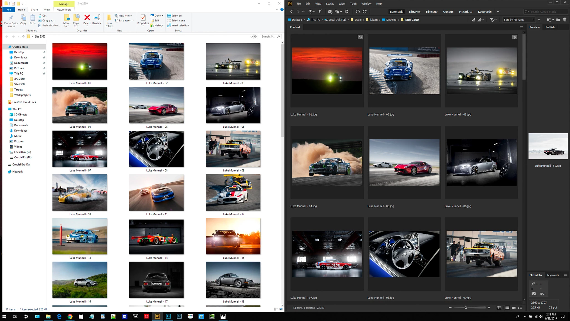Switch to the Filmstrip workspace
This screenshot has width=570, height=321.
click(431, 12)
